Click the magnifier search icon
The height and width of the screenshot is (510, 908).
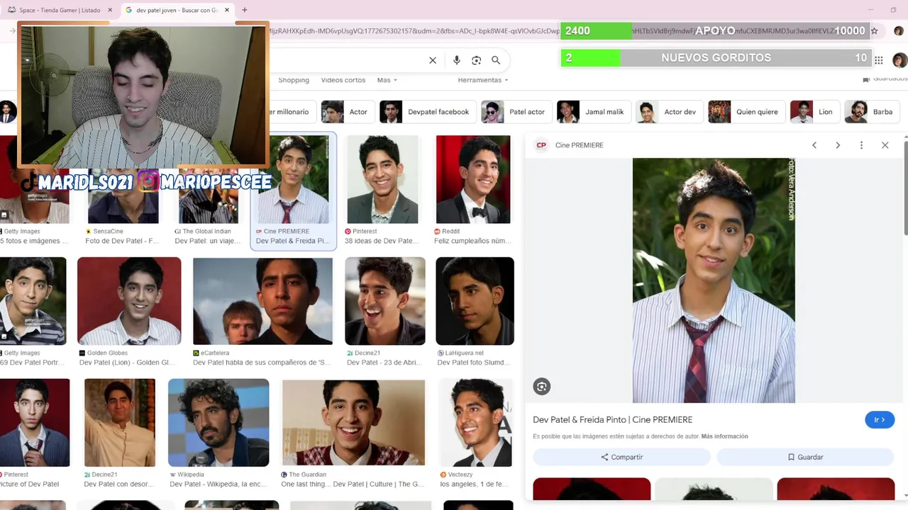coord(496,60)
